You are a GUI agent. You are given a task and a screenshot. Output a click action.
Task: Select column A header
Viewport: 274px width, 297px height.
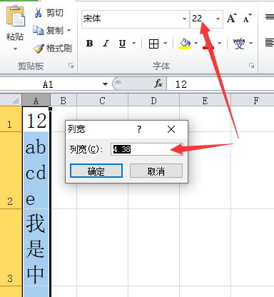click(36, 100)
